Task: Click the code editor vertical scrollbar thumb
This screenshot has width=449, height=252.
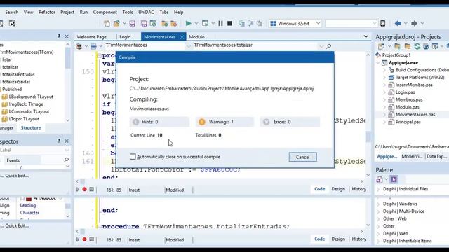Action: [368, 136]
